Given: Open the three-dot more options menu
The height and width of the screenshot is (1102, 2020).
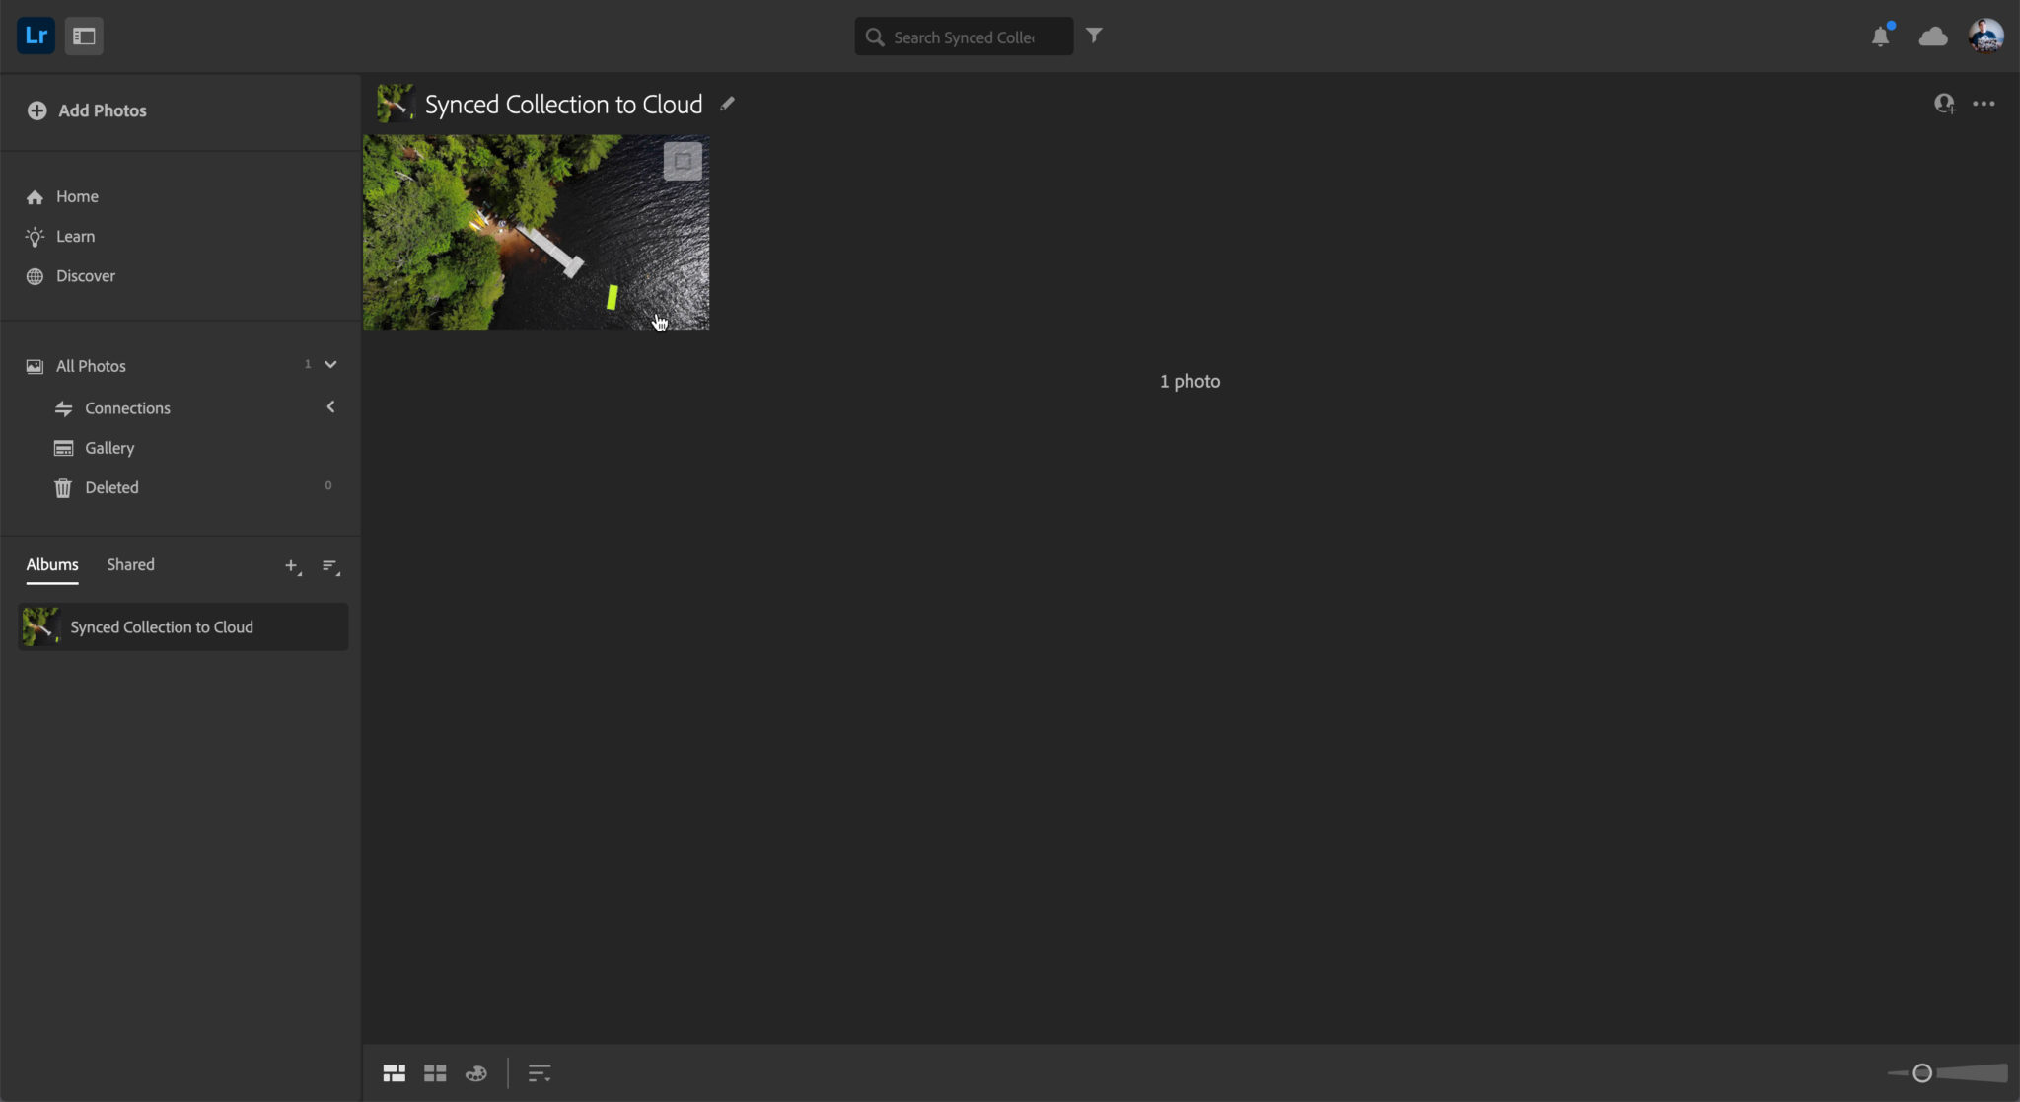Looking at the screenshot, I should pos(1984,104).
